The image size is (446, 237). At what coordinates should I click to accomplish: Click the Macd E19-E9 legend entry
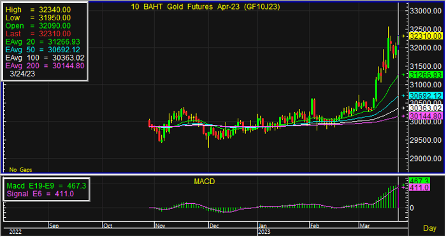(x=47, y=186)
